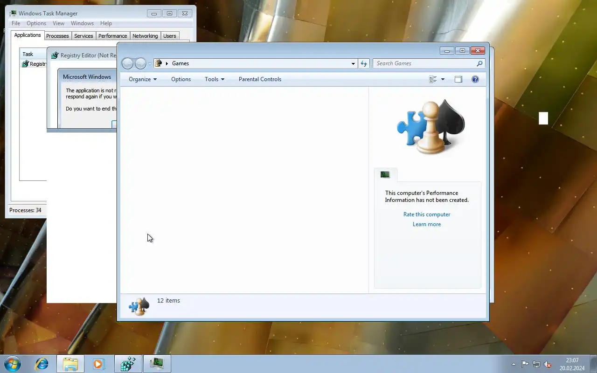This screenshot has height=373, width=597.
Task: Go back in the Games window
Action: click(x=127, y=63)
